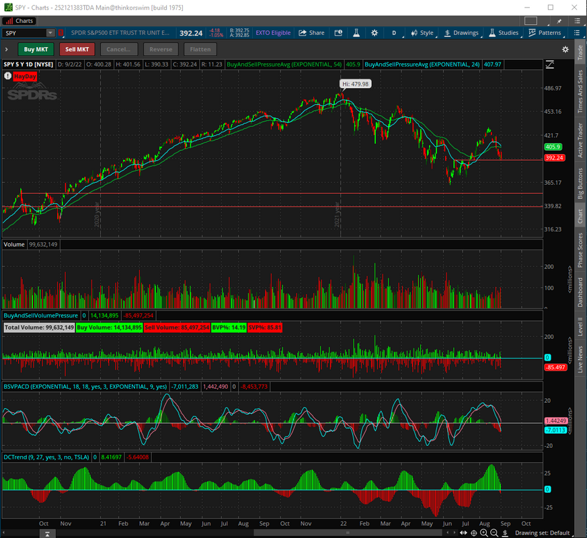Open the list menu icon in blue toolbar
This screenshot has width=587, height=538.
(x=577, y=33)
